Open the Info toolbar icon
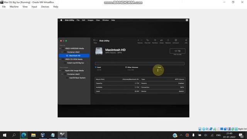247x139 pixels. (x=186, y=40)
